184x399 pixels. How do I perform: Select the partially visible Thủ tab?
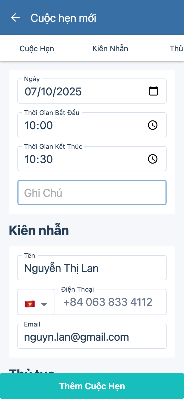point(176,49)
